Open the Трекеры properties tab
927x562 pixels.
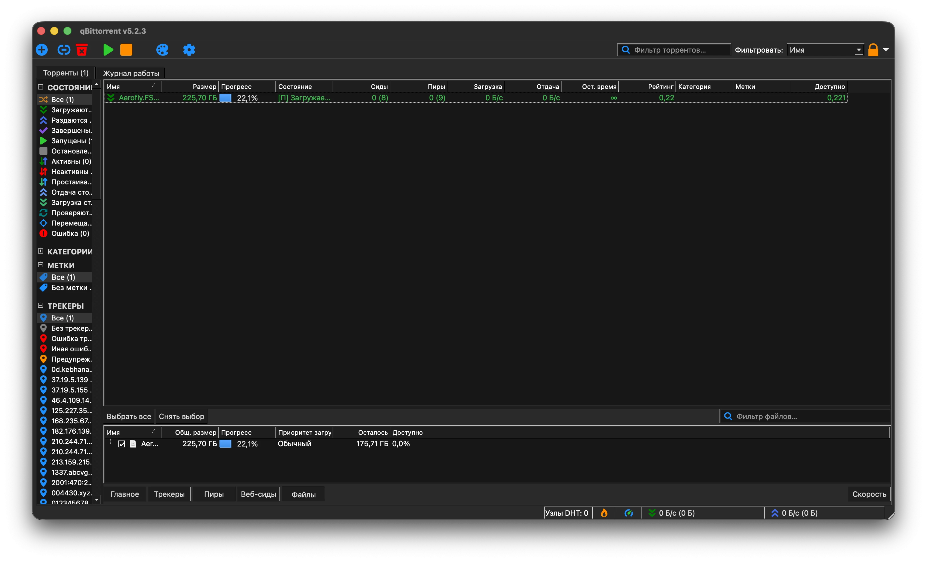pyautogui.click(x=169, y=494)
